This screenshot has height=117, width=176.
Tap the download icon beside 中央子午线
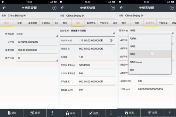pos(111,40)
